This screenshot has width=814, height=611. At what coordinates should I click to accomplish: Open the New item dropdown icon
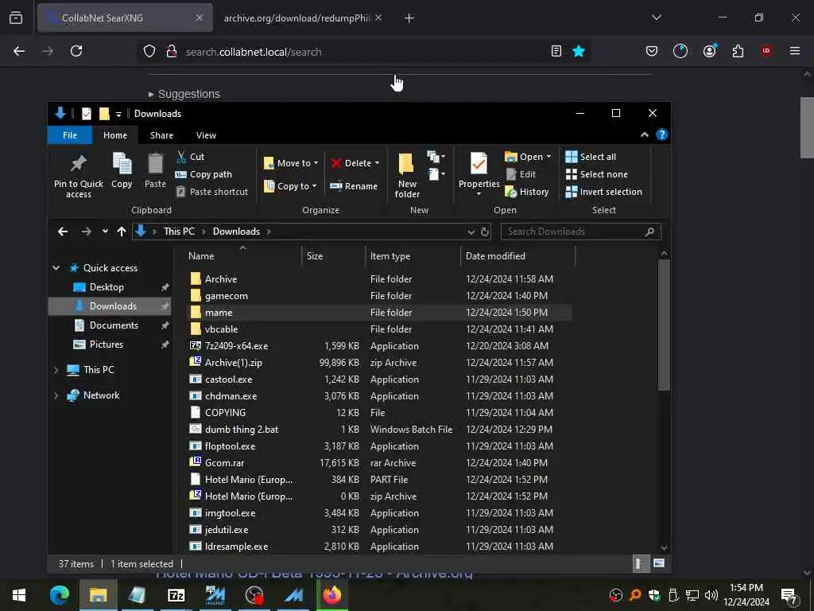pyautogui.click(x=436, y=157)
